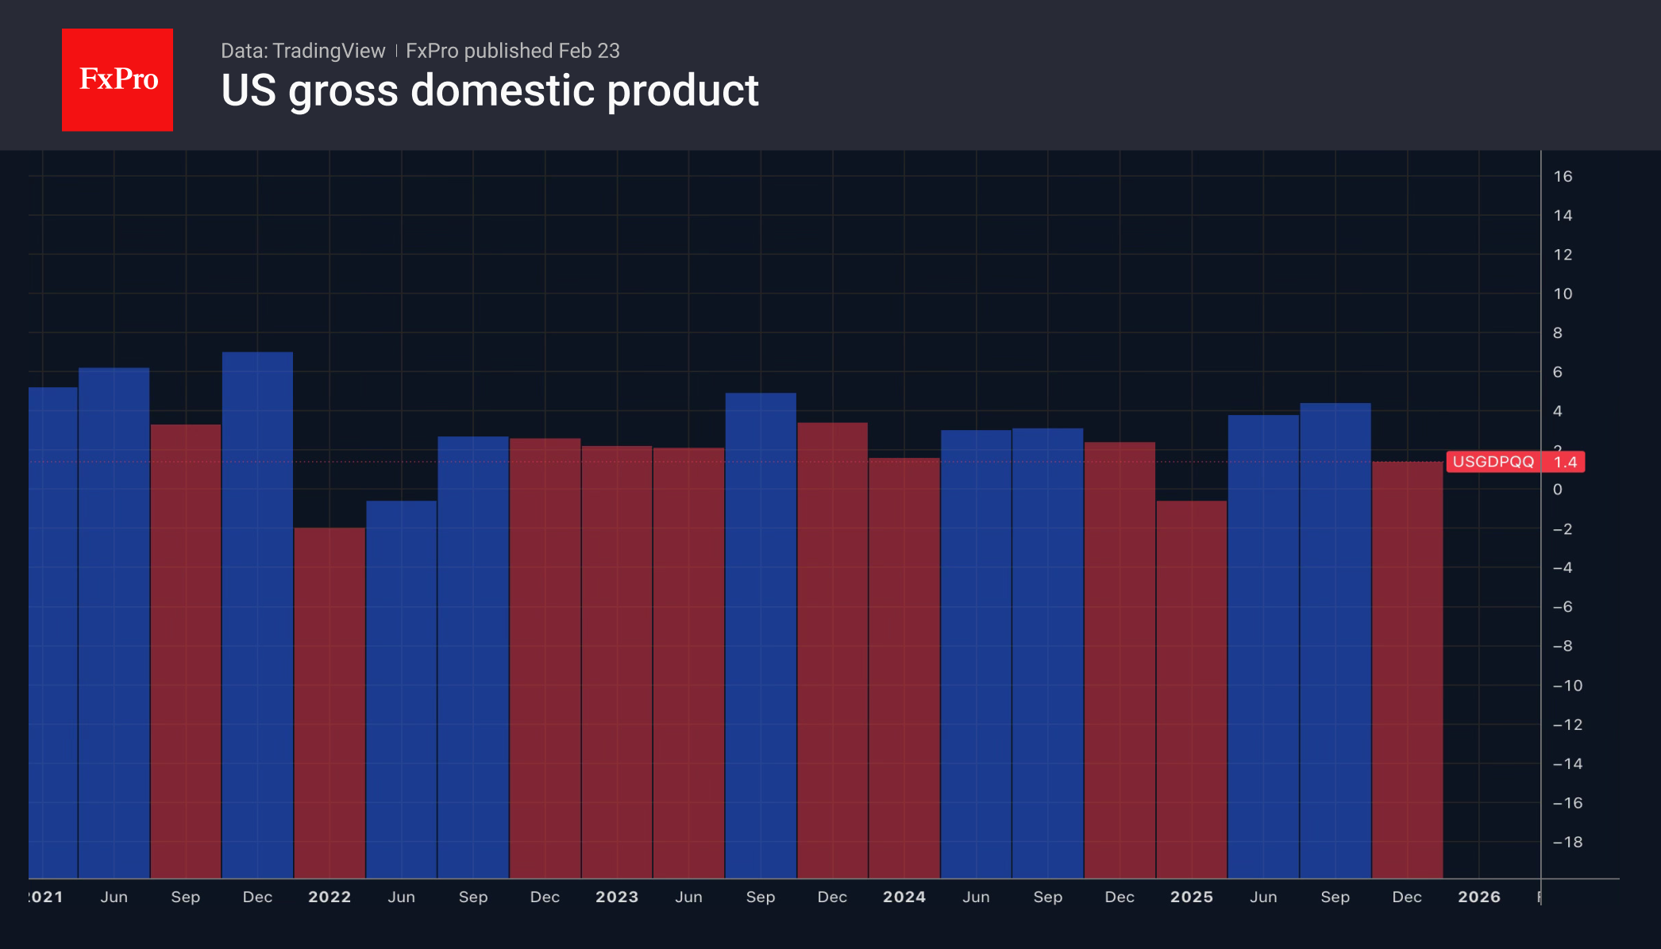Select the red bar for Dec 2025
Screen dimensions: 1661x949
1408,635
